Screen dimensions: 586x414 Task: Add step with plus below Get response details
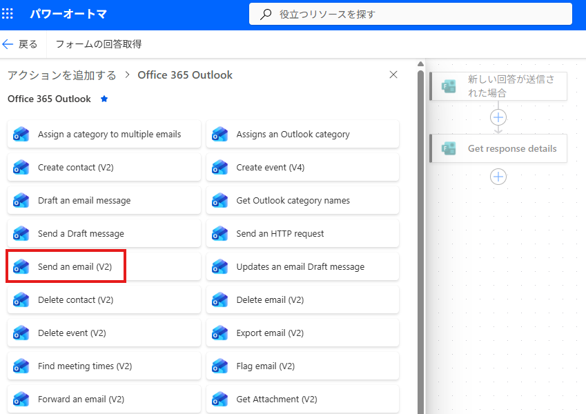coord(498,177)
